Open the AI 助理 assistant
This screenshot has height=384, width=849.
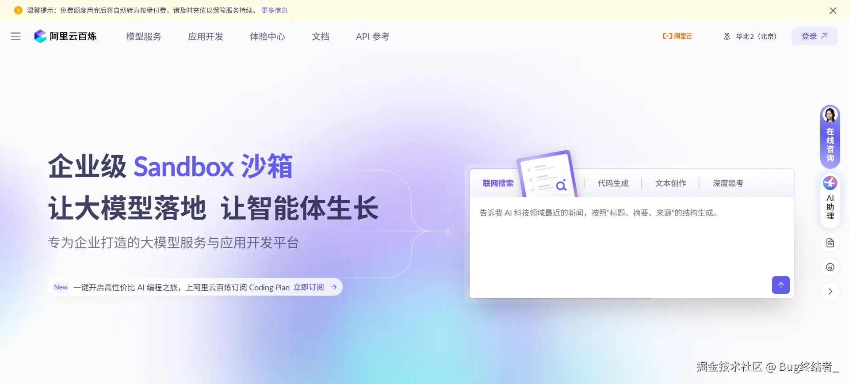tap(830, 201)
